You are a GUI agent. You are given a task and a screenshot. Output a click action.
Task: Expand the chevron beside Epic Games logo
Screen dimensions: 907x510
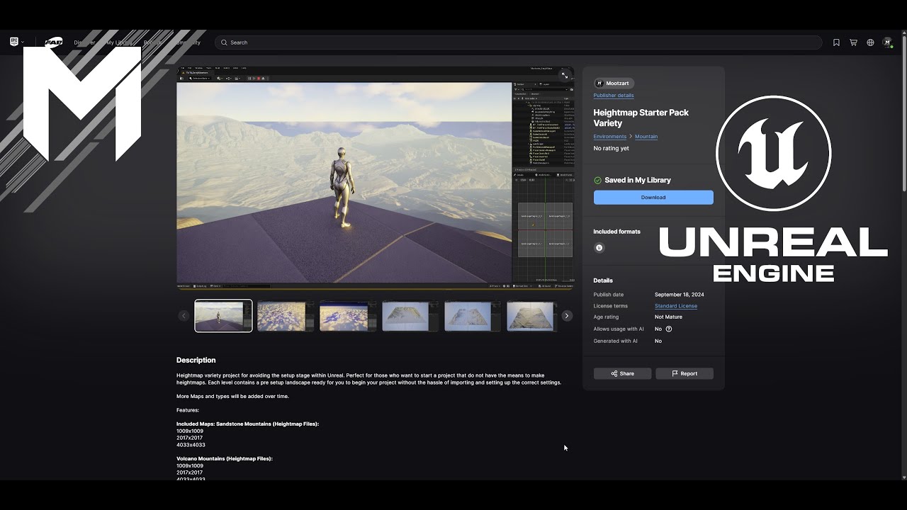[x=23, y=42]
